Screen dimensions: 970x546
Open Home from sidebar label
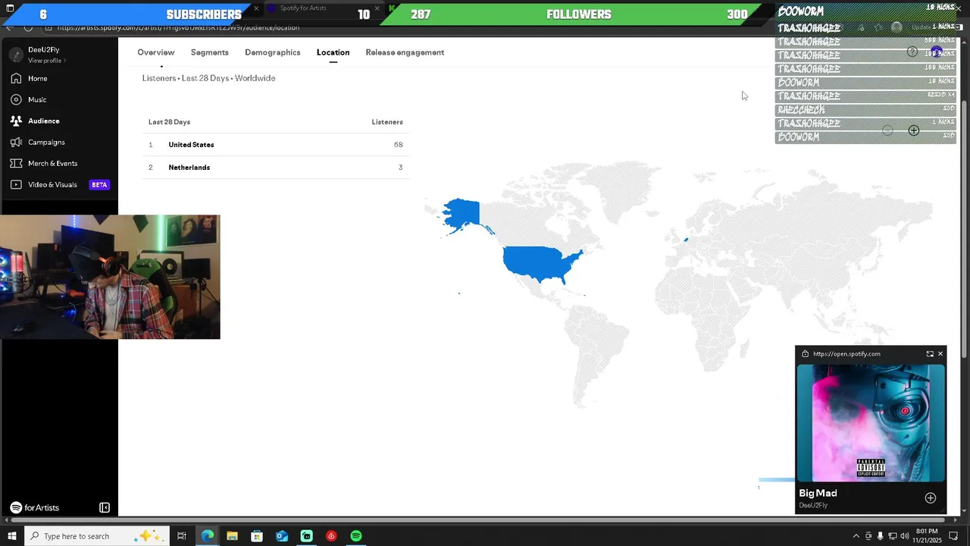[38, 78]
